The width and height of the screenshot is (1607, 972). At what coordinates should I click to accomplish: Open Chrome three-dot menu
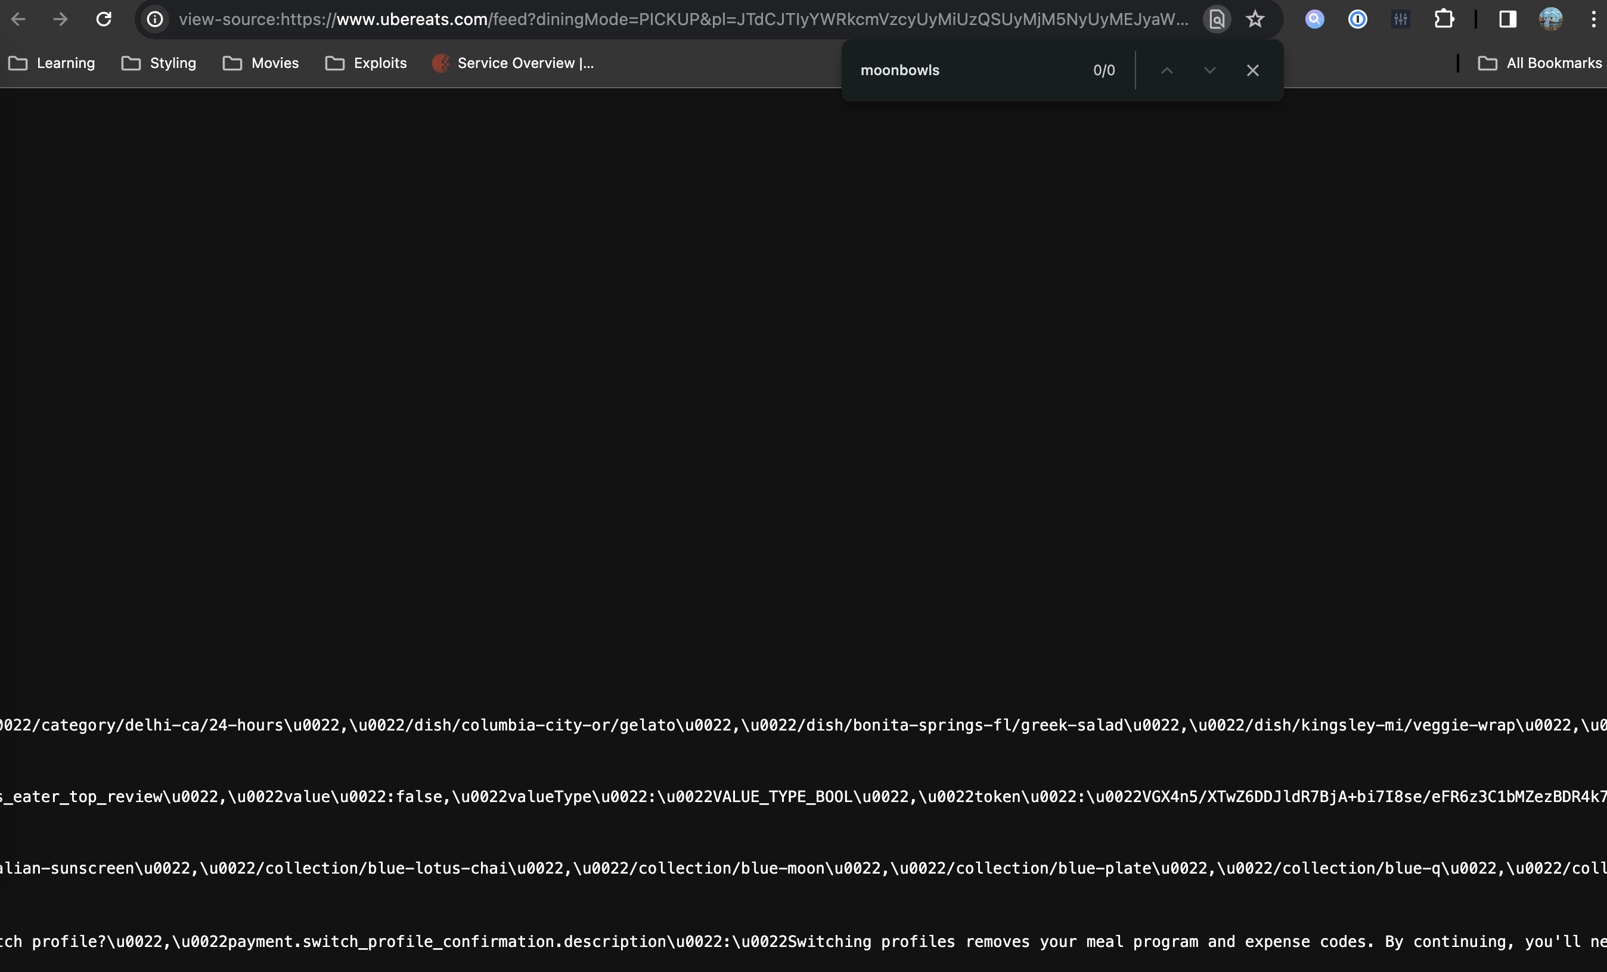pyautogui.click(x=1593, y=20)
